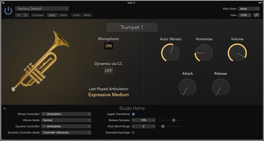
Task: Open the Dynamic Controller dropdown
Action: tap(66, 126)
